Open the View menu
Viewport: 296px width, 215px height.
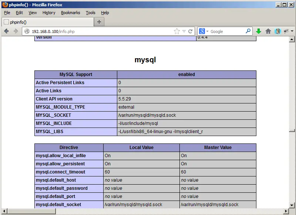(x=33, y=13)
